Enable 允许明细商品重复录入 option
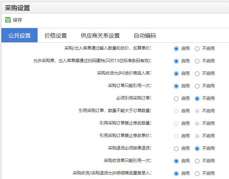 point(176,173)
